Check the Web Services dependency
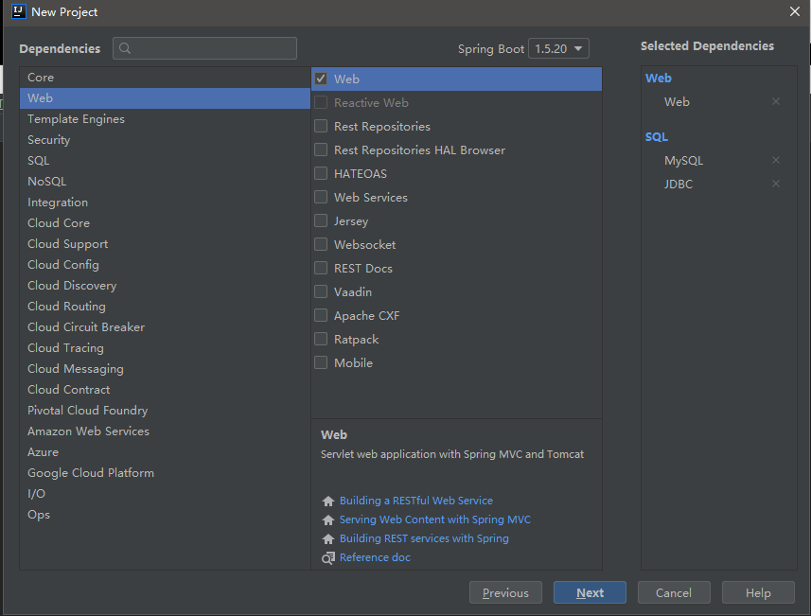 click(321, 197)
